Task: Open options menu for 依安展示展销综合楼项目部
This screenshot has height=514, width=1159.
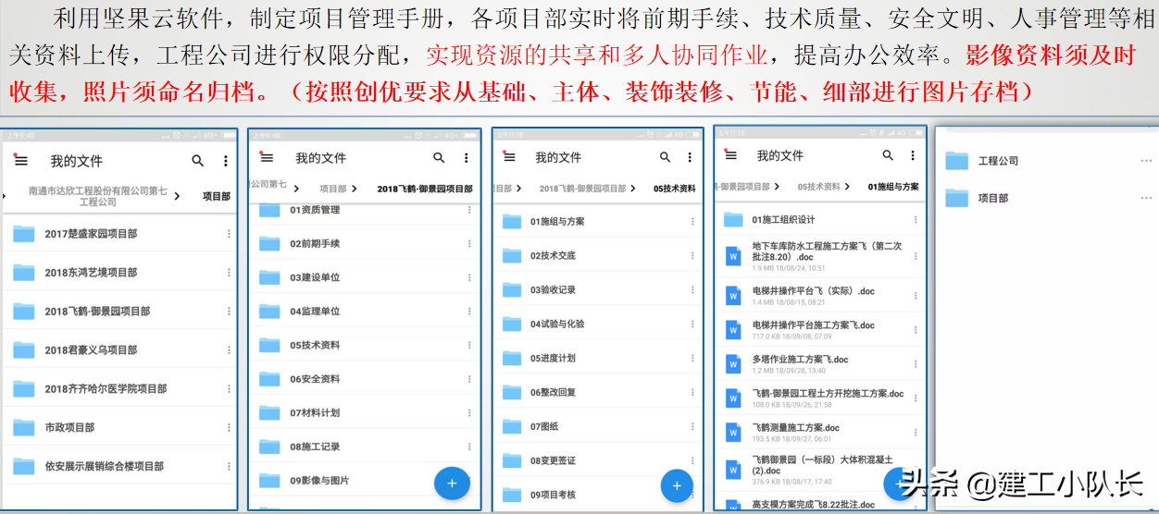Action: (x=229, y=467)
